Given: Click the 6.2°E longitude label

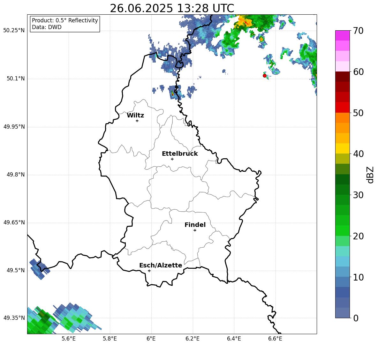Looking at the screenshot, I should (x=193, y=339).
